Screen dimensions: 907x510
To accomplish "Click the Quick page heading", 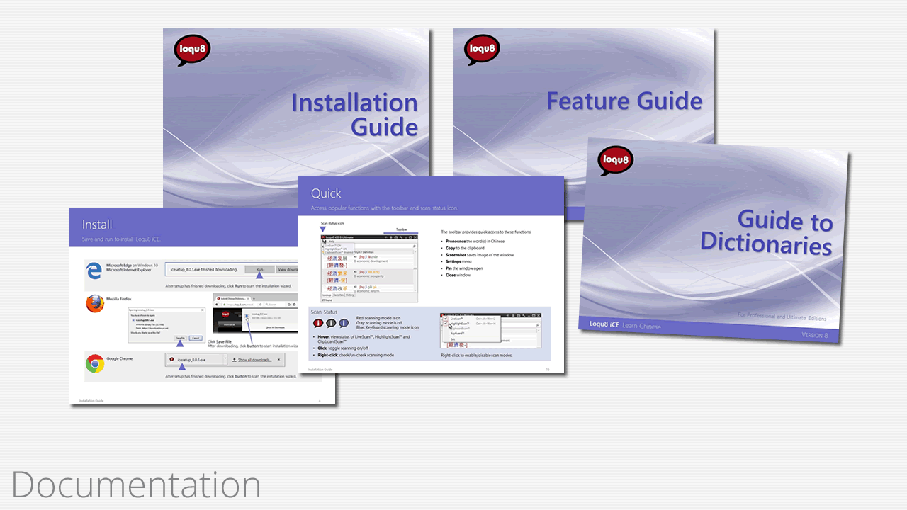I will [x=326, y=193].
